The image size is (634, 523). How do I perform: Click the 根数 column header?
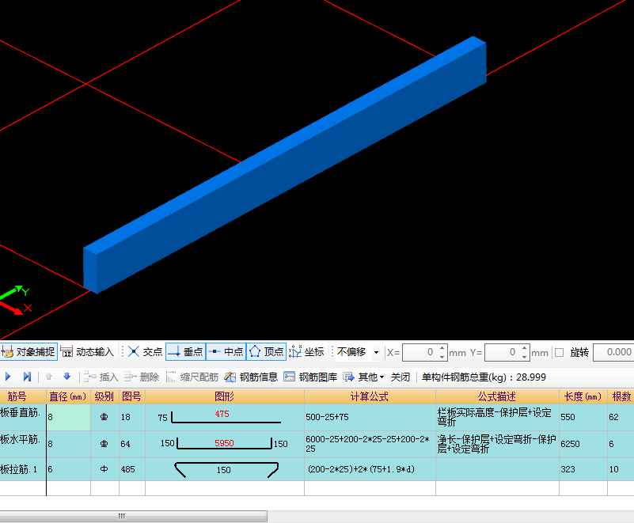coord(621,396)
